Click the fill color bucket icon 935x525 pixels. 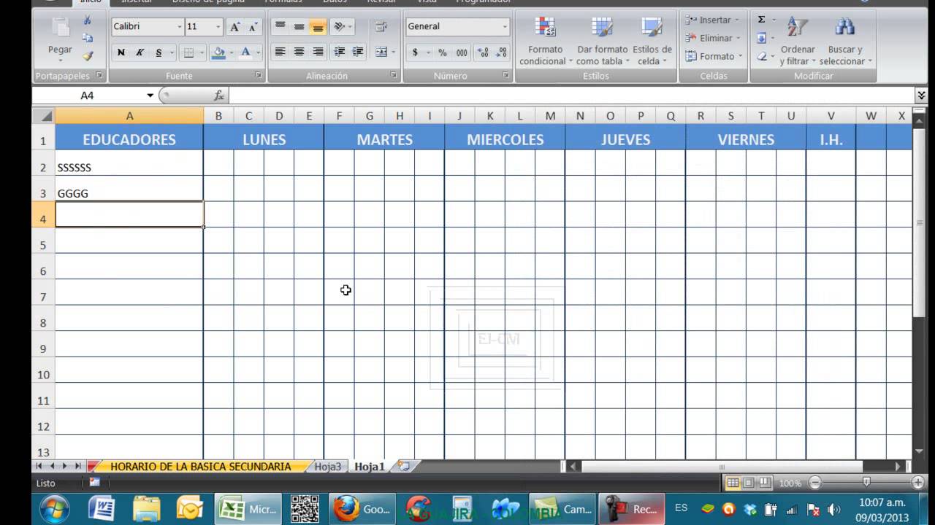(218, 52)
